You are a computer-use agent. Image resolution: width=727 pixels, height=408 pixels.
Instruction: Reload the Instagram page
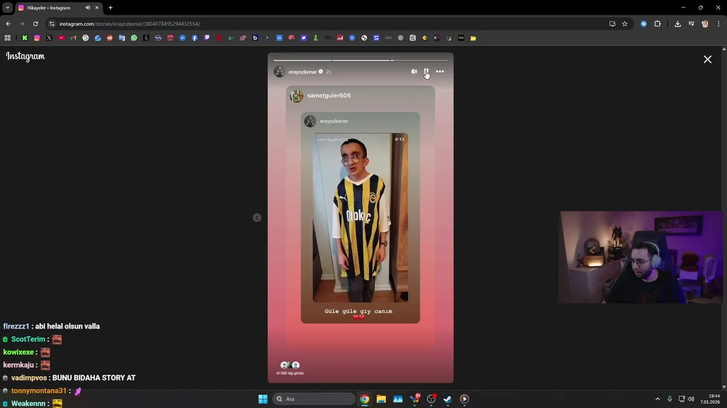(x=35, y=24)
